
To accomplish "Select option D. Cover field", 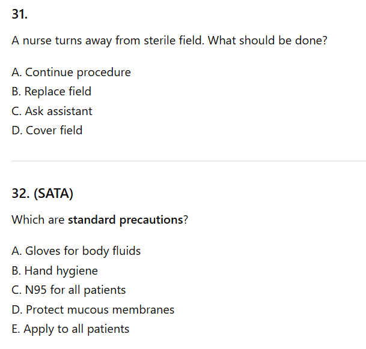I will coord(47,131).
